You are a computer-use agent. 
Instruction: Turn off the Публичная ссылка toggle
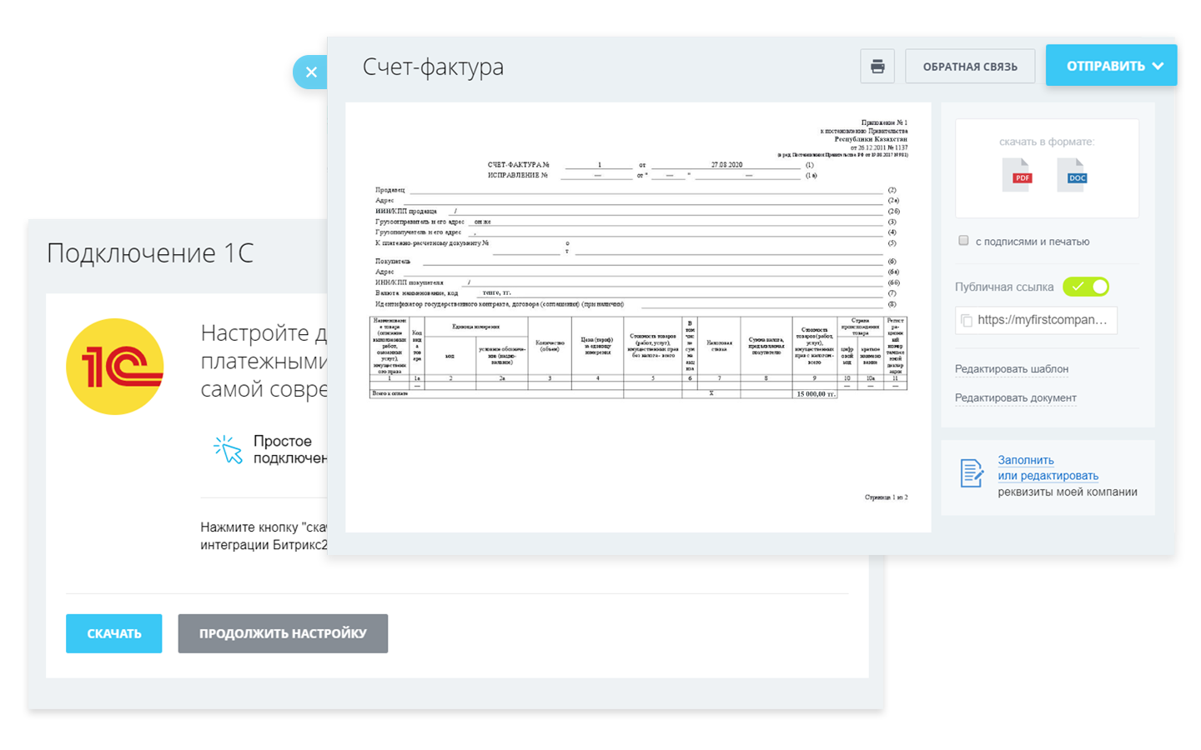(x=1086, y=287)
